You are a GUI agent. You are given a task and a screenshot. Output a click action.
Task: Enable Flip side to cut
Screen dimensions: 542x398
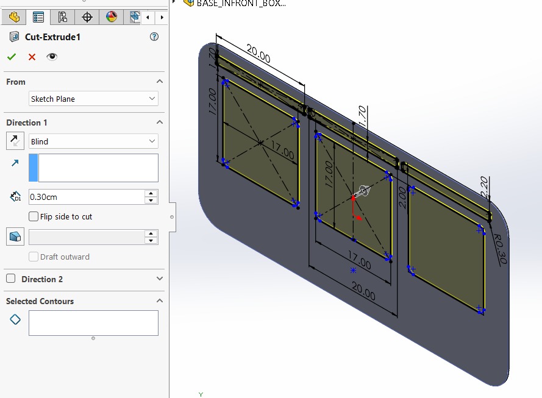pos(34,216)
